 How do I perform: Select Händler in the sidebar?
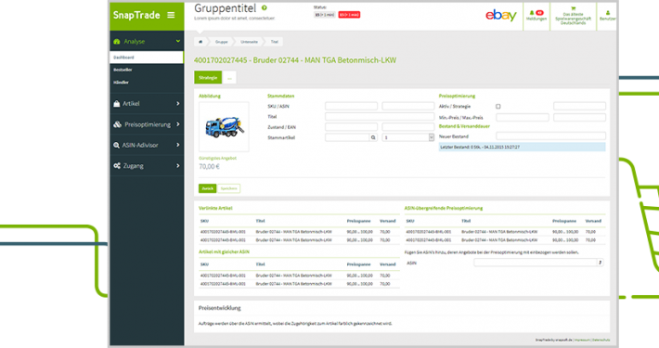[121, 83]
